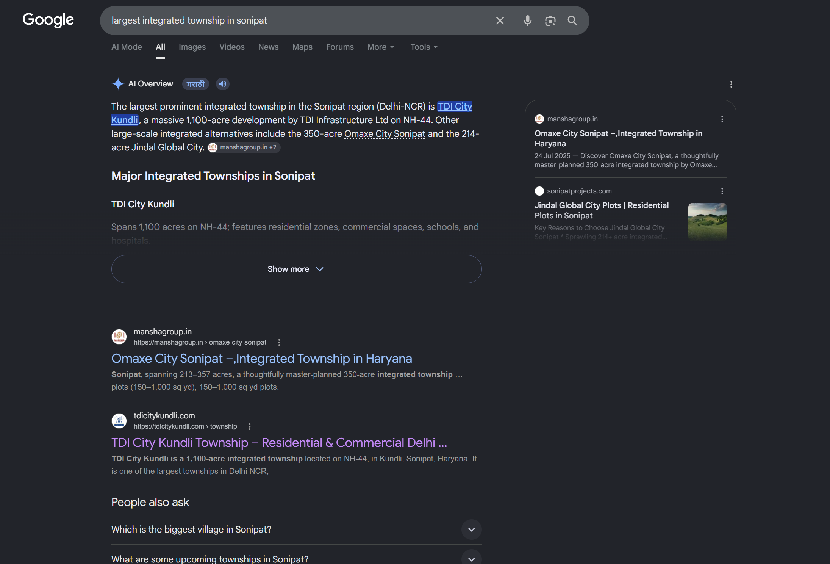This screenshot has height=564, width=830.
Task: Click the 'Major Integrated Townships in Sonipat' heading
Action: pyautogui.click(x=213, y=176)
